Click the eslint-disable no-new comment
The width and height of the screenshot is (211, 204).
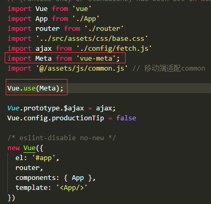[x=62, y=138]
